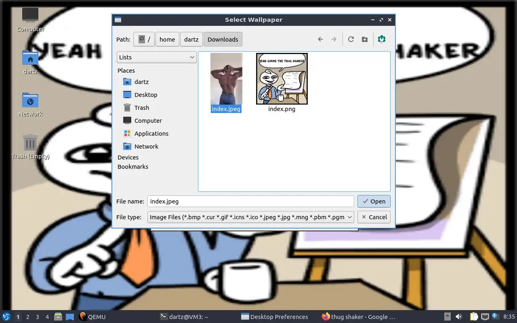This screenshot has height=323, width=517.
Task: Go back using the left arrow icon
Action: 320,39
